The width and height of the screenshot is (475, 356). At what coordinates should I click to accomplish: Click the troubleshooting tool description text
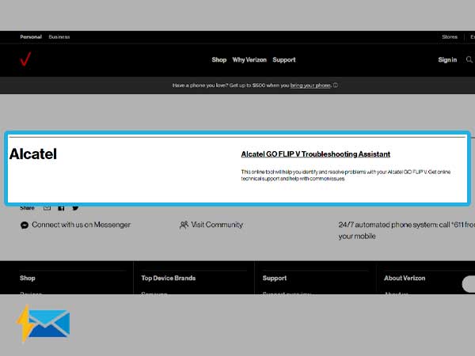pyautogui.click(x=346, y=176)
